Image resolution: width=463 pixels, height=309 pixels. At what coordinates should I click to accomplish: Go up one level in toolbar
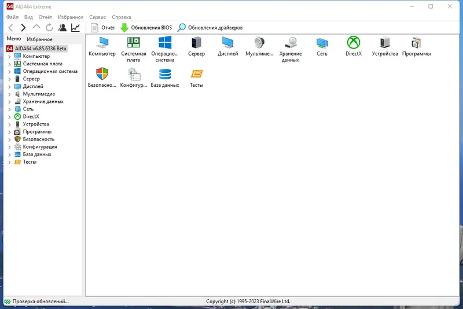pyautogui.click(x=36, y=27)
